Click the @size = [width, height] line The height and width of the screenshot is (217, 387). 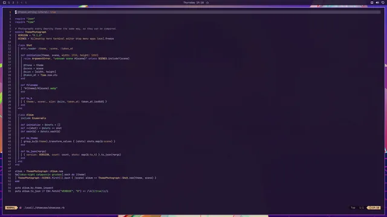point(40,72)
